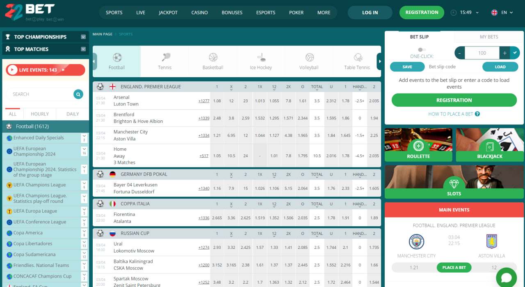Screen dimensions: 525x287
Task: Click the football icon beside Coppa Italia
Action: (x=100, y=204)
